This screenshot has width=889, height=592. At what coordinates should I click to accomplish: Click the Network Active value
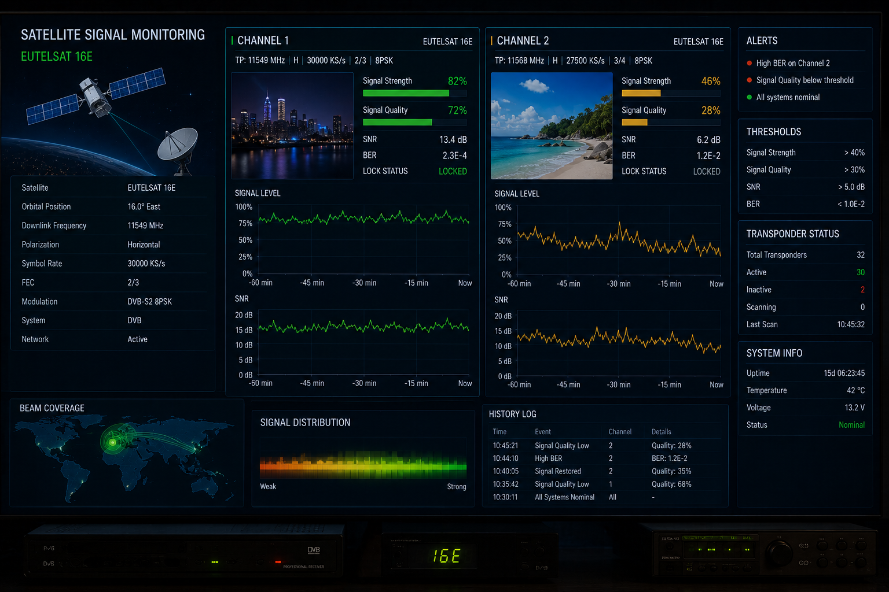click(137, 339)
